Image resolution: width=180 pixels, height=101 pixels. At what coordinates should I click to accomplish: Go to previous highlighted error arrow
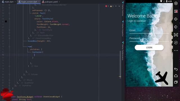[x=116, y=6]
